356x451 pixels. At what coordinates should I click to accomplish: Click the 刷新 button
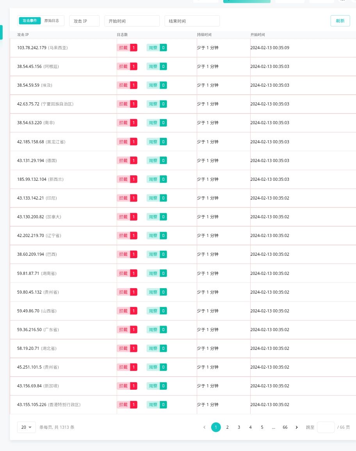coord(340,21)
